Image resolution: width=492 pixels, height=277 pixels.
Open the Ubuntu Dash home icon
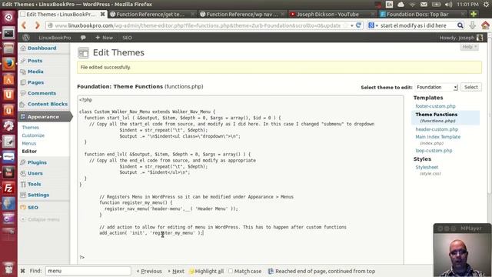coord(8,17)
